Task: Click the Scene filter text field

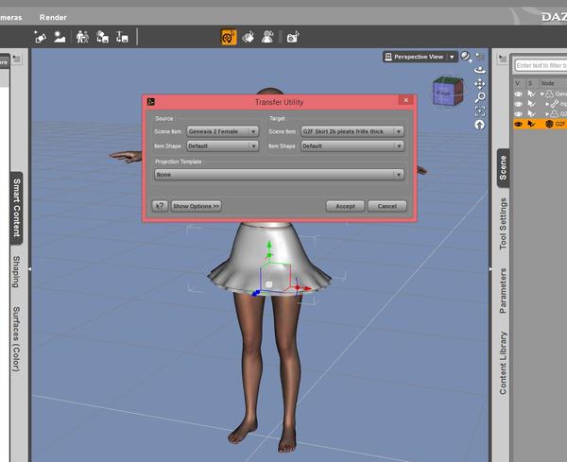Action: click(541, 65)
